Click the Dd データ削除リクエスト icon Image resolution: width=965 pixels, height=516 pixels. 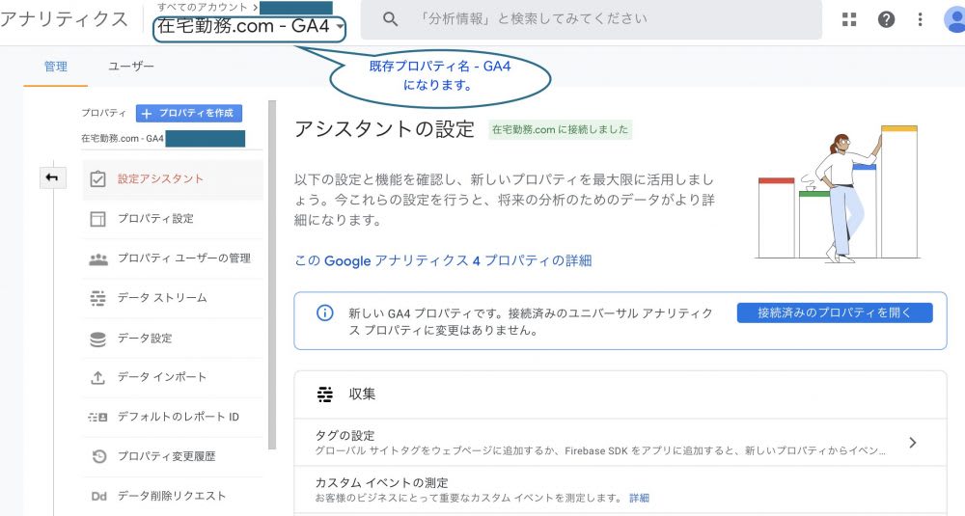coord(99,496)
